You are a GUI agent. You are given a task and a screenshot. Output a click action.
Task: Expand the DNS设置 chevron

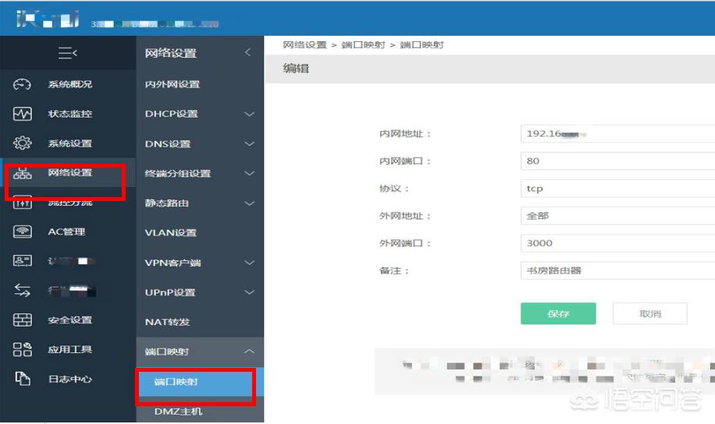pyautogui.click(x=249, y=144)
